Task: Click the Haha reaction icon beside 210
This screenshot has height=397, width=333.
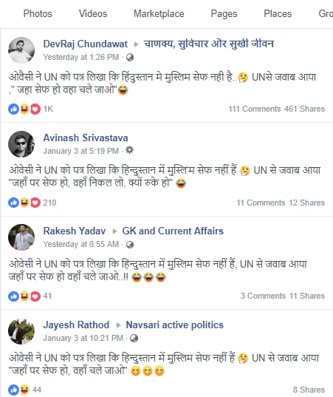Action: click(24, 203)
